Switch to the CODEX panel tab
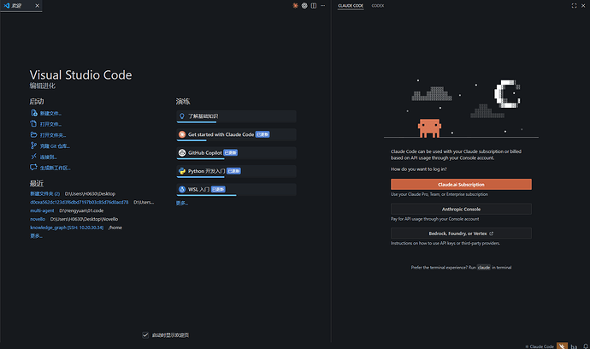The width and height of the screenshot is (590, 349). coord(378,6)
